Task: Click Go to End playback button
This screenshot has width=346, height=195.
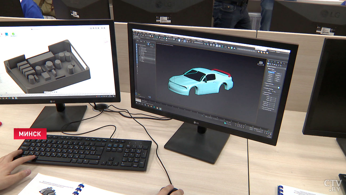Action: [x=244, y=126]
